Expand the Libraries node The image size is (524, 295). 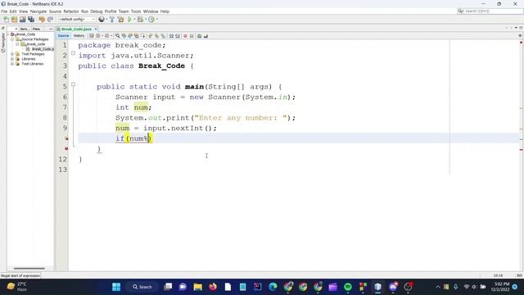[12, 59]
